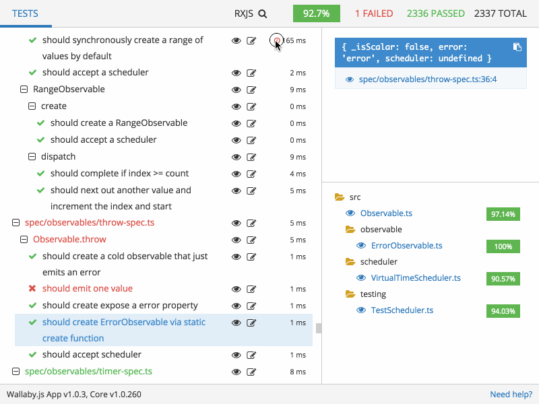
Task: Select the TESTS tab
Action: coord(26,13)
